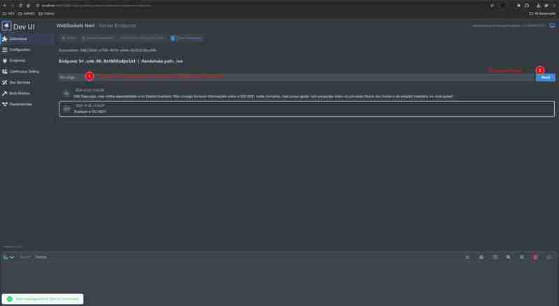Toggle follow log icon at far right

click(549, 257)
